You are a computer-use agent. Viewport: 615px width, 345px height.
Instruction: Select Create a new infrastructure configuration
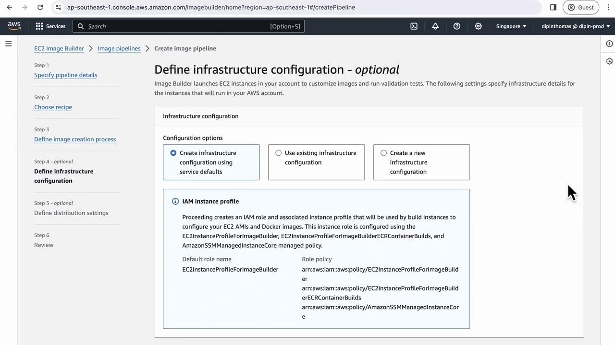[x=384, y=153]
